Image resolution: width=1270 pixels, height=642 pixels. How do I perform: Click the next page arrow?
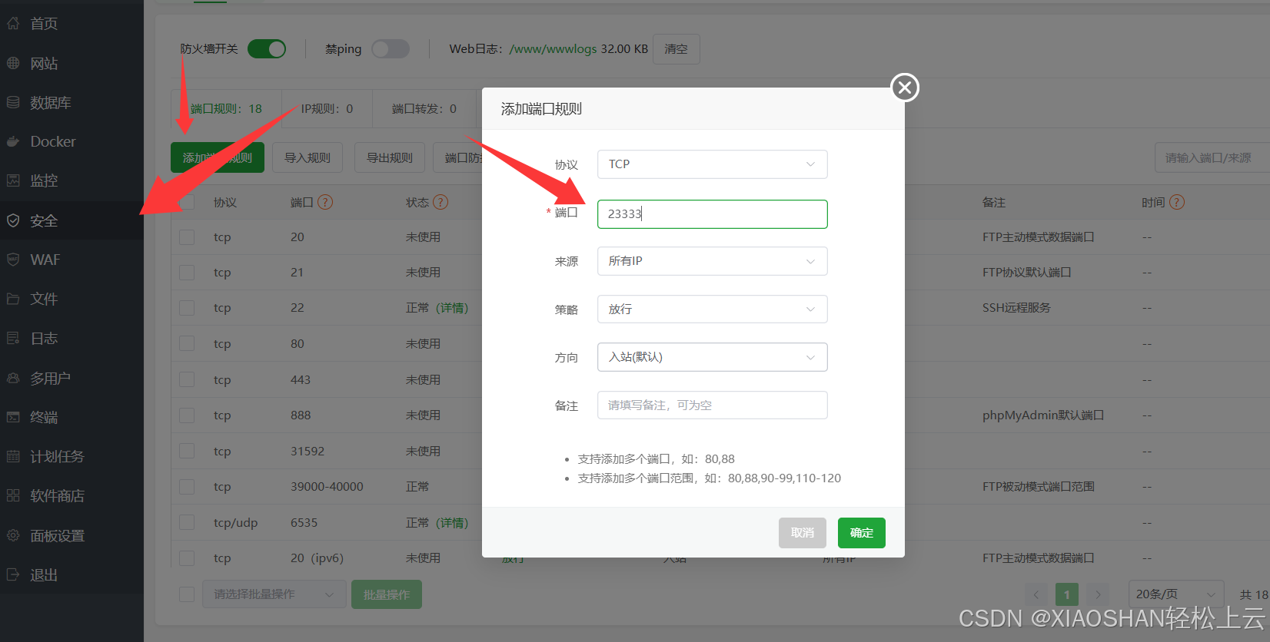(x=1097, y=594)
